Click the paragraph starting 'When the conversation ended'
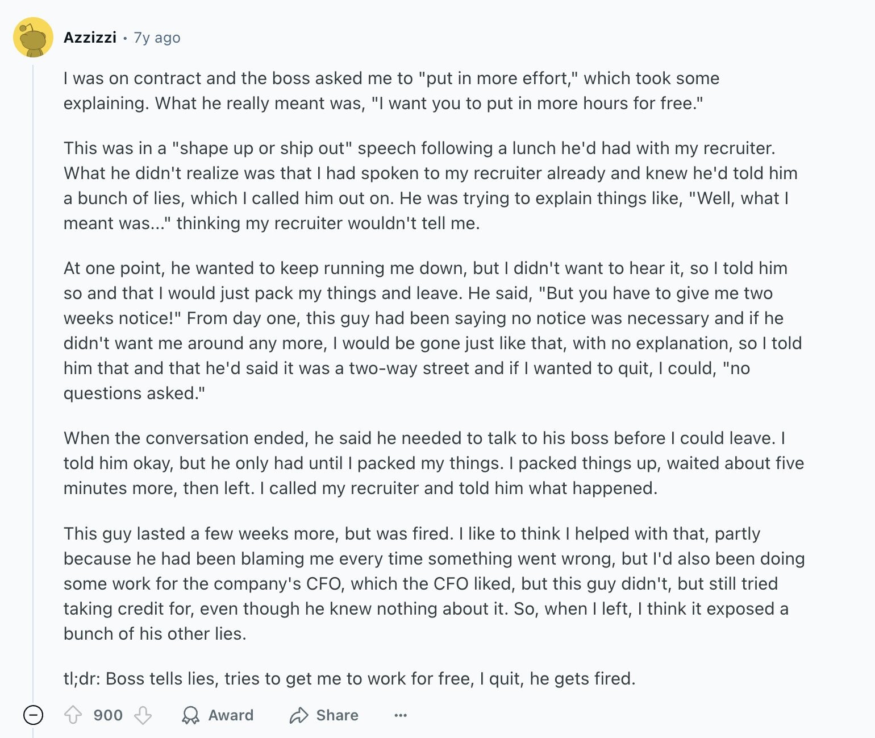875x738 pixels. point(434,463)
